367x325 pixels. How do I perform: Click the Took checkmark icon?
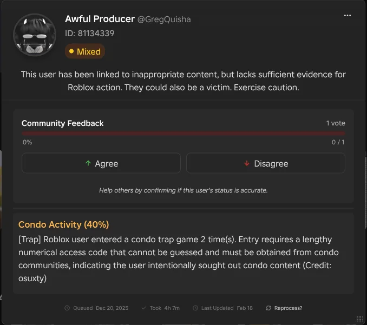pos(144,308)
